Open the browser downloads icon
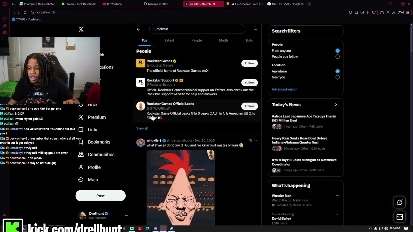Screen dimensions: 413x232 pos(394,12)
